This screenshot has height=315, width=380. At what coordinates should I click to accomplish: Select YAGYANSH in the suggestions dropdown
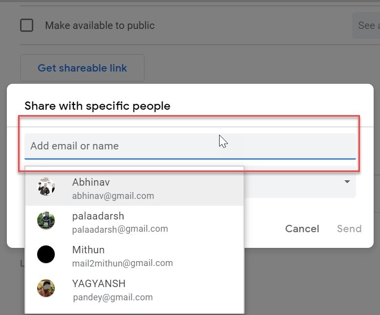click(99, 284)
